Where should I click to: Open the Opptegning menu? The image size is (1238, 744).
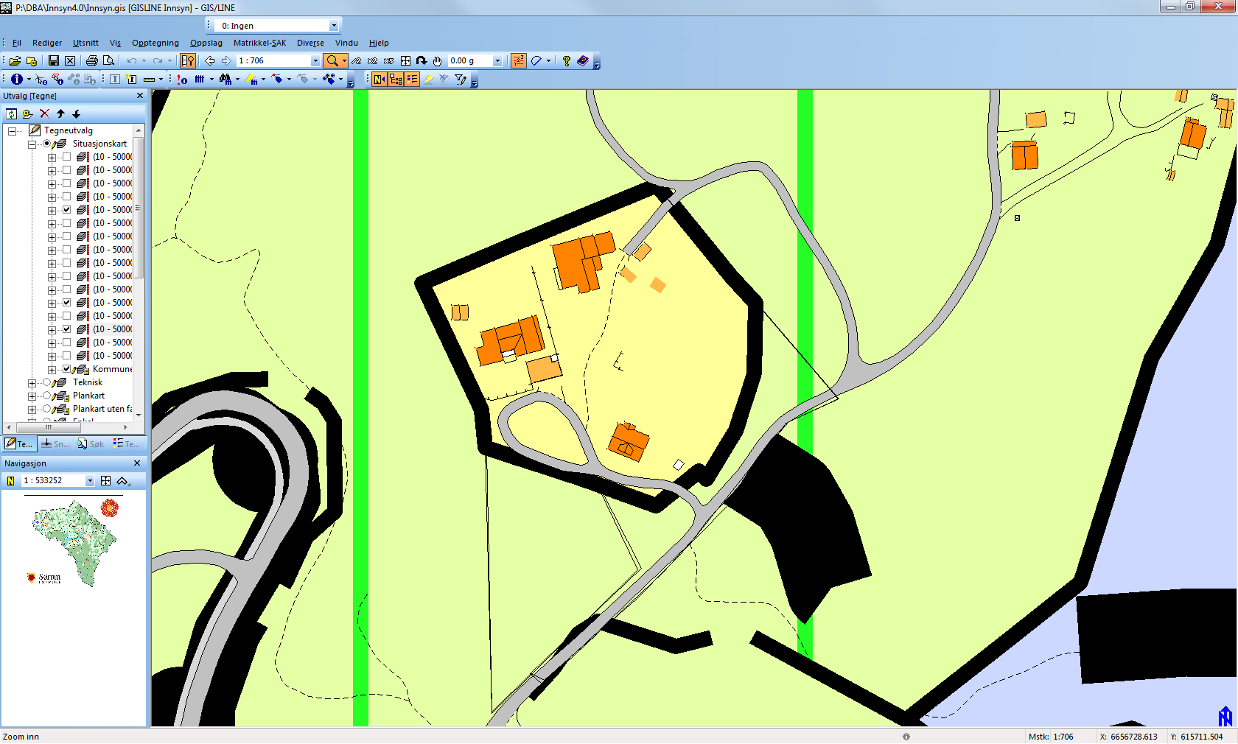click(155, 43)
